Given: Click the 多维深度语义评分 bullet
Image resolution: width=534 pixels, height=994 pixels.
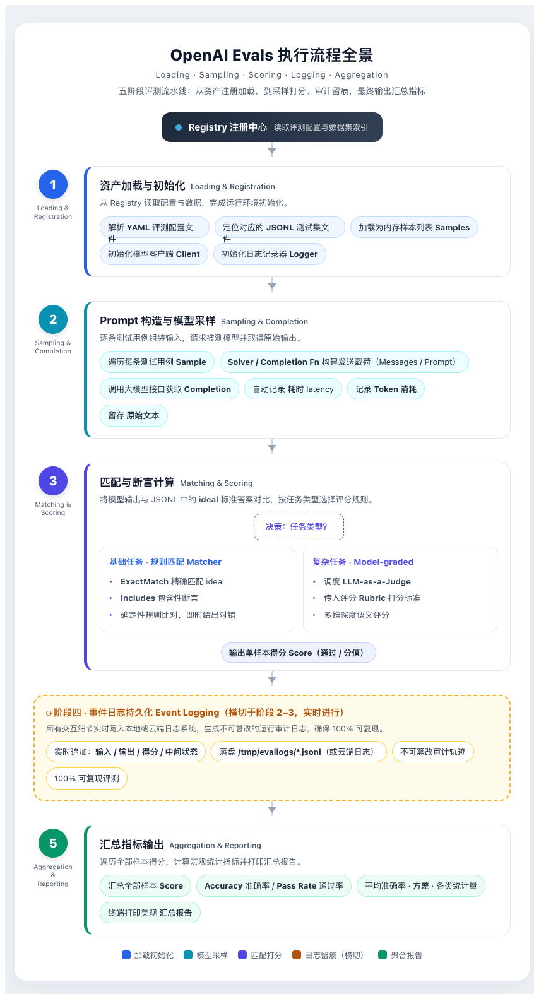Looking at the screenshot, I should 357,615.
